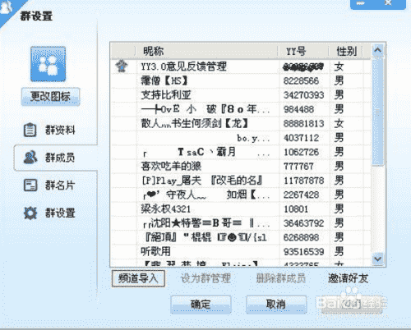Click 邀请好友 link
Image resolution: width=411 pixels, height=330 pixels.
tap(348, 278)
